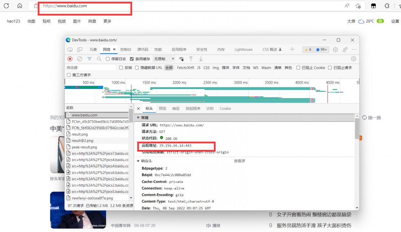
Task: Toggle device emulation icon in DevTools
Action: (80, 49)
